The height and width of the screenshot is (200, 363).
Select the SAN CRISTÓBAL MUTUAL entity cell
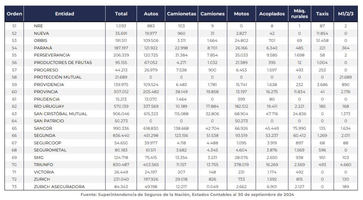60,114
